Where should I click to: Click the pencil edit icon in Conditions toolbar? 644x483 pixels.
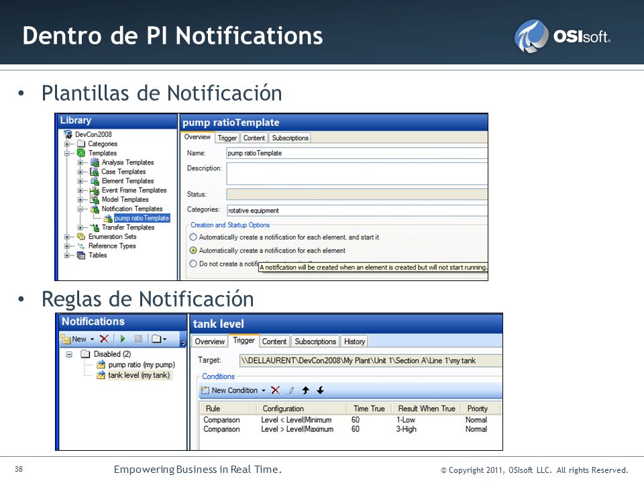291,390
